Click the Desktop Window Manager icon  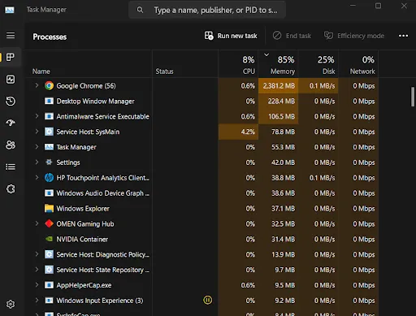tap(49, 101)
